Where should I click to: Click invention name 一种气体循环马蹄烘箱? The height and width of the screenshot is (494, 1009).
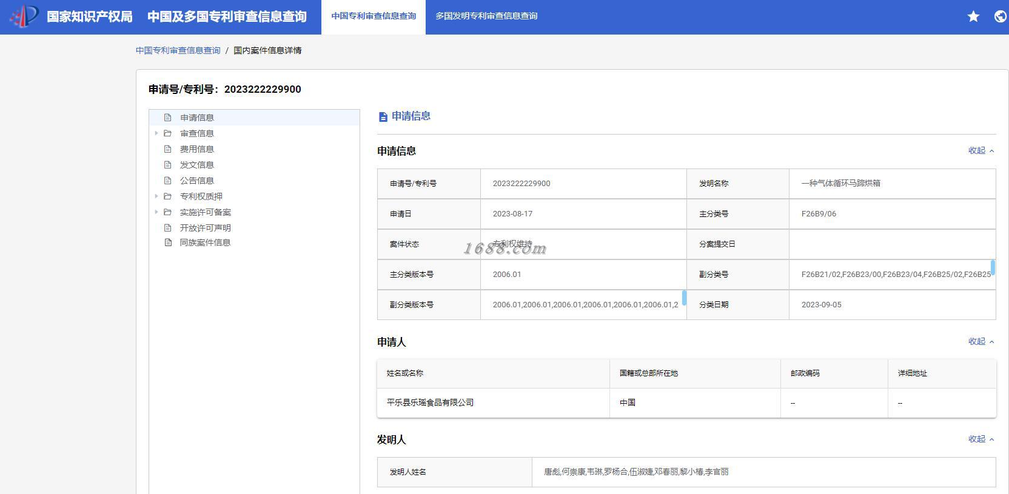tap(841, 183)
